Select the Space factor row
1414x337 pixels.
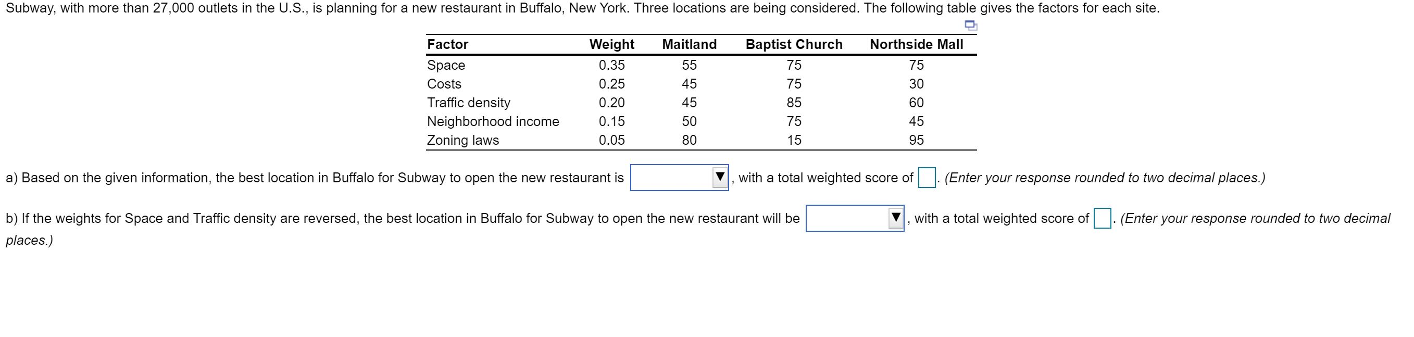tap(446, 65)
